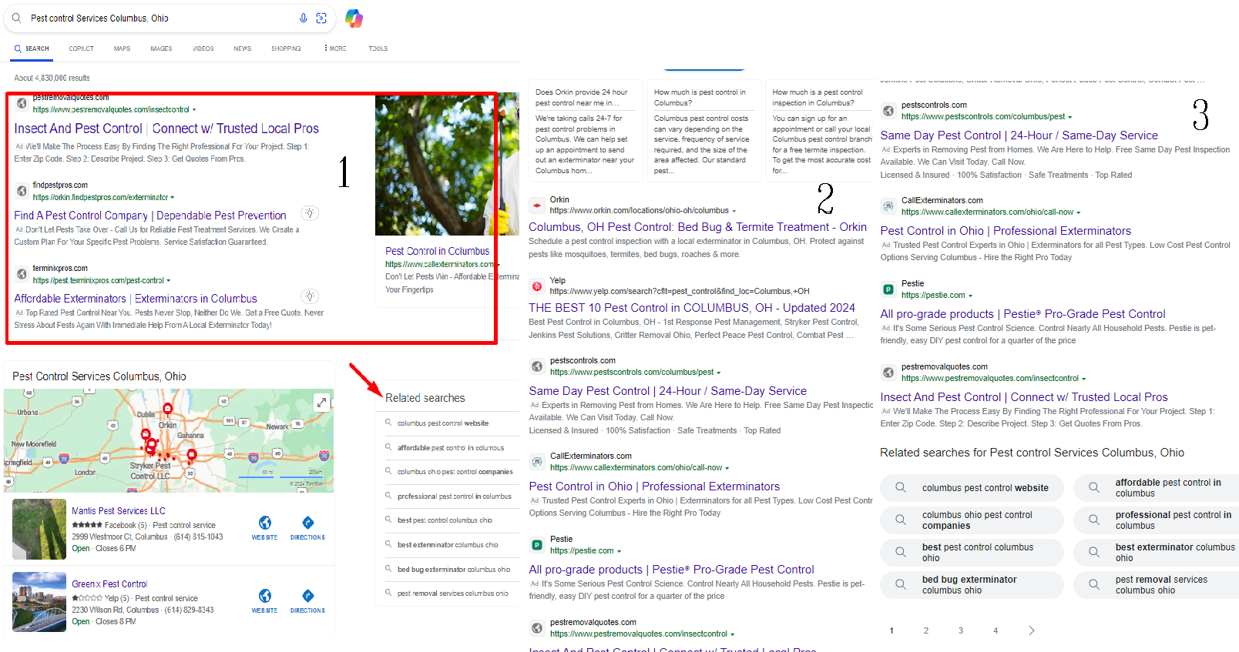Open the Copilot colorful logo icon
The width and height of the screenshot is (1239, 652).
(x=354, y=18)
